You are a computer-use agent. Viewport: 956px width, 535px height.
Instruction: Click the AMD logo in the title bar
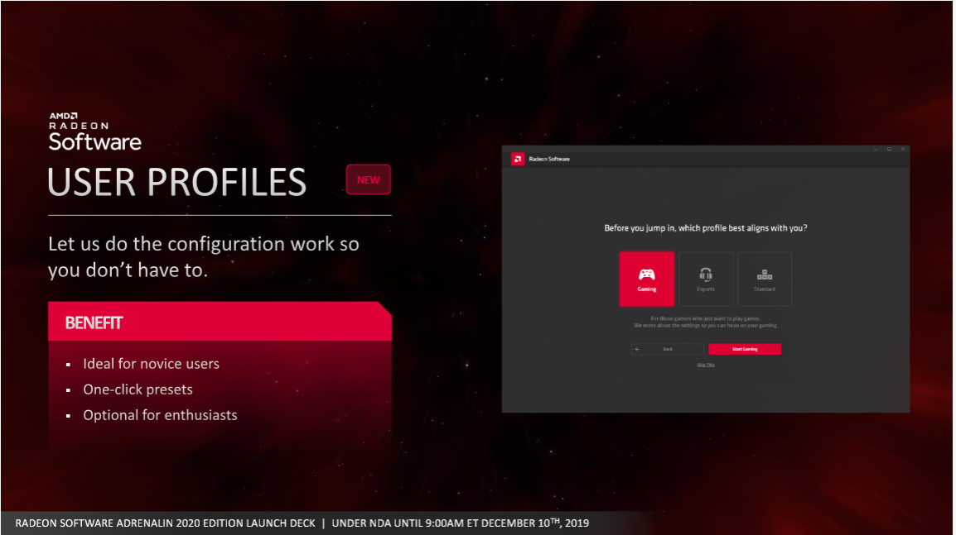point(517,159)
